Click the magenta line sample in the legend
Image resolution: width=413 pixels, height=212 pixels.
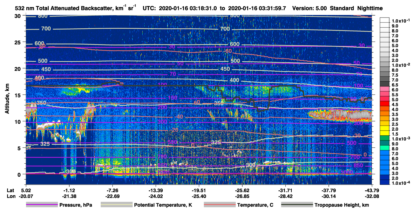click(x=42, y=205)
